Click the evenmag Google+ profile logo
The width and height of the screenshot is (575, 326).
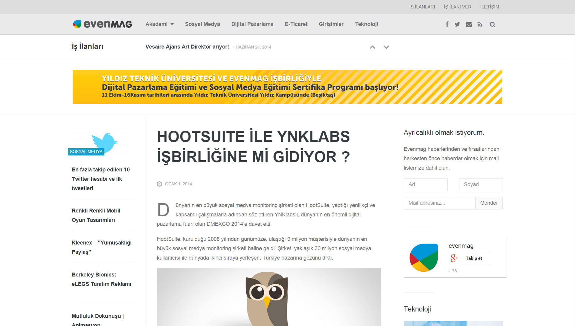click(424, 257)
